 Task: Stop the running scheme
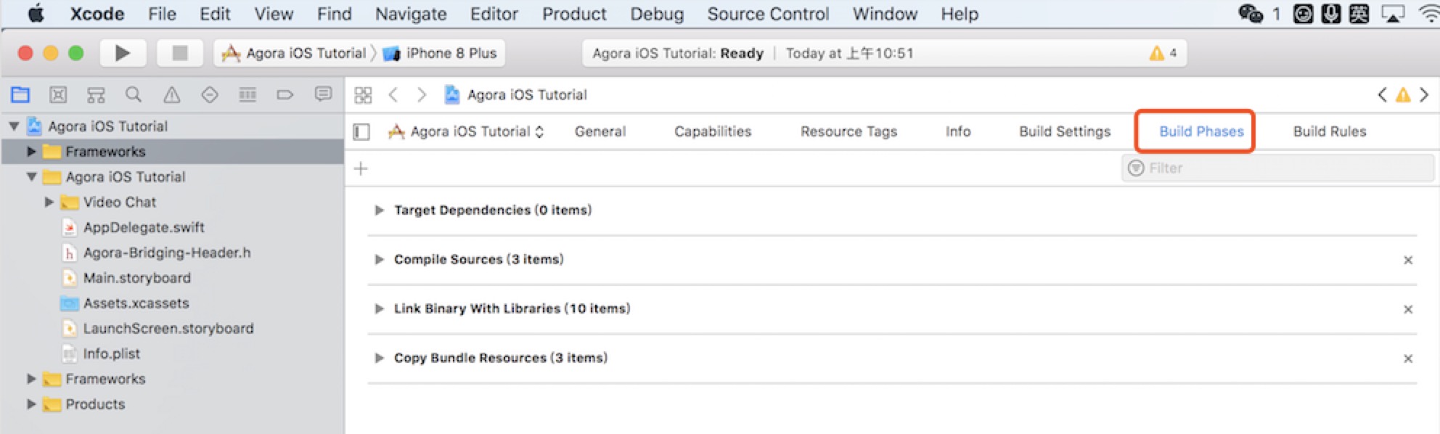[x=180, y=53]
